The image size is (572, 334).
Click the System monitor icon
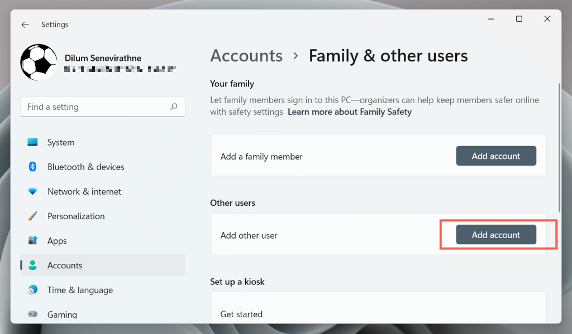(32, 142)
